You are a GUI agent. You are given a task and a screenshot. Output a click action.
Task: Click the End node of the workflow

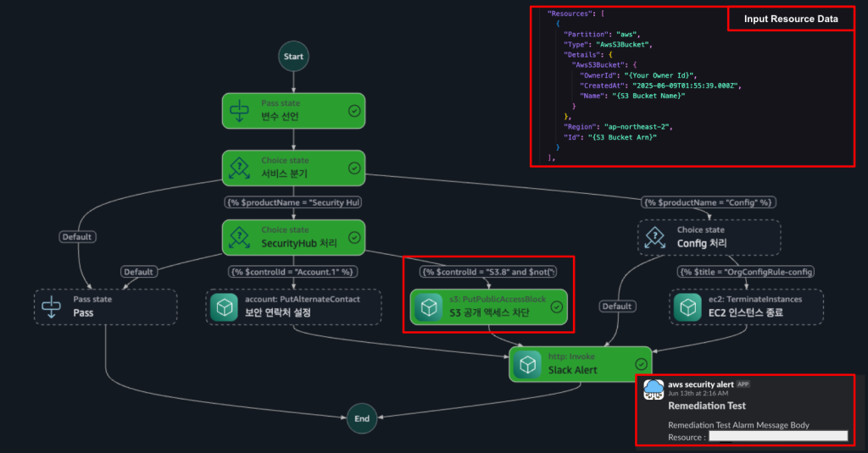point(362,418)
